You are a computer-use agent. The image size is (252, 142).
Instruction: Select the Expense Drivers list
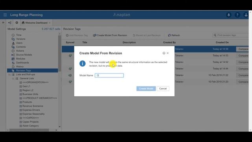tap(31, 110)
